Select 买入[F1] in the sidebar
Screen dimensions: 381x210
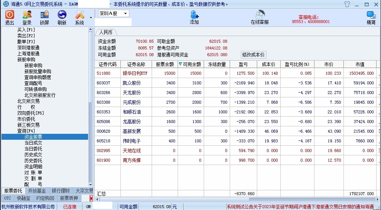[x=26, y=30]
